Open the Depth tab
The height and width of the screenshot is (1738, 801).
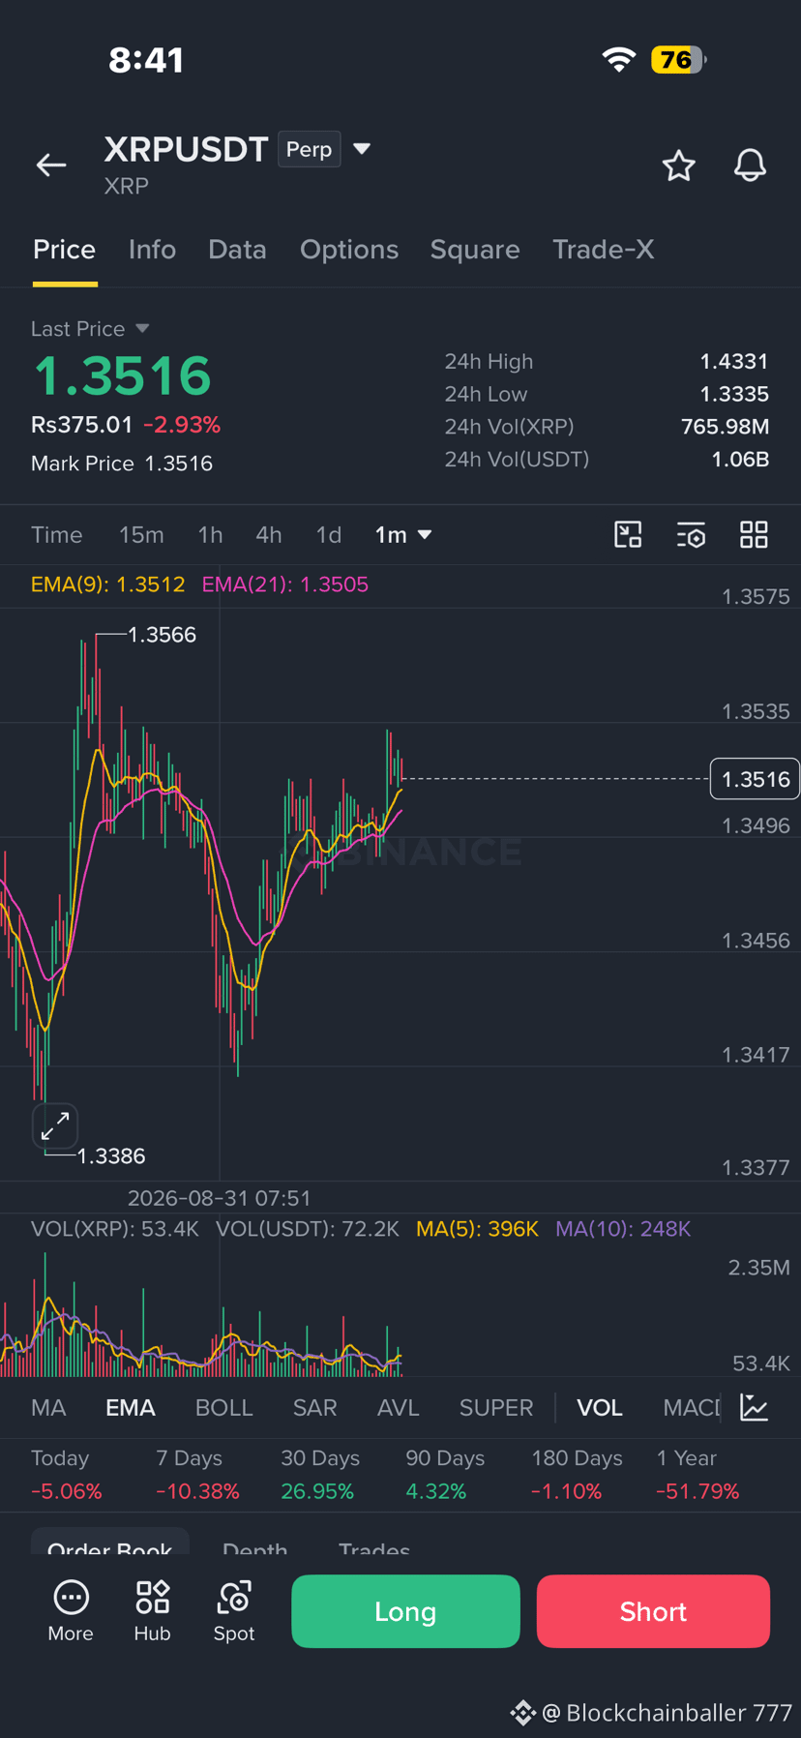point(254,1547)
